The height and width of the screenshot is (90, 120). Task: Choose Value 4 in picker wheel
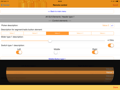coord(109,79)
